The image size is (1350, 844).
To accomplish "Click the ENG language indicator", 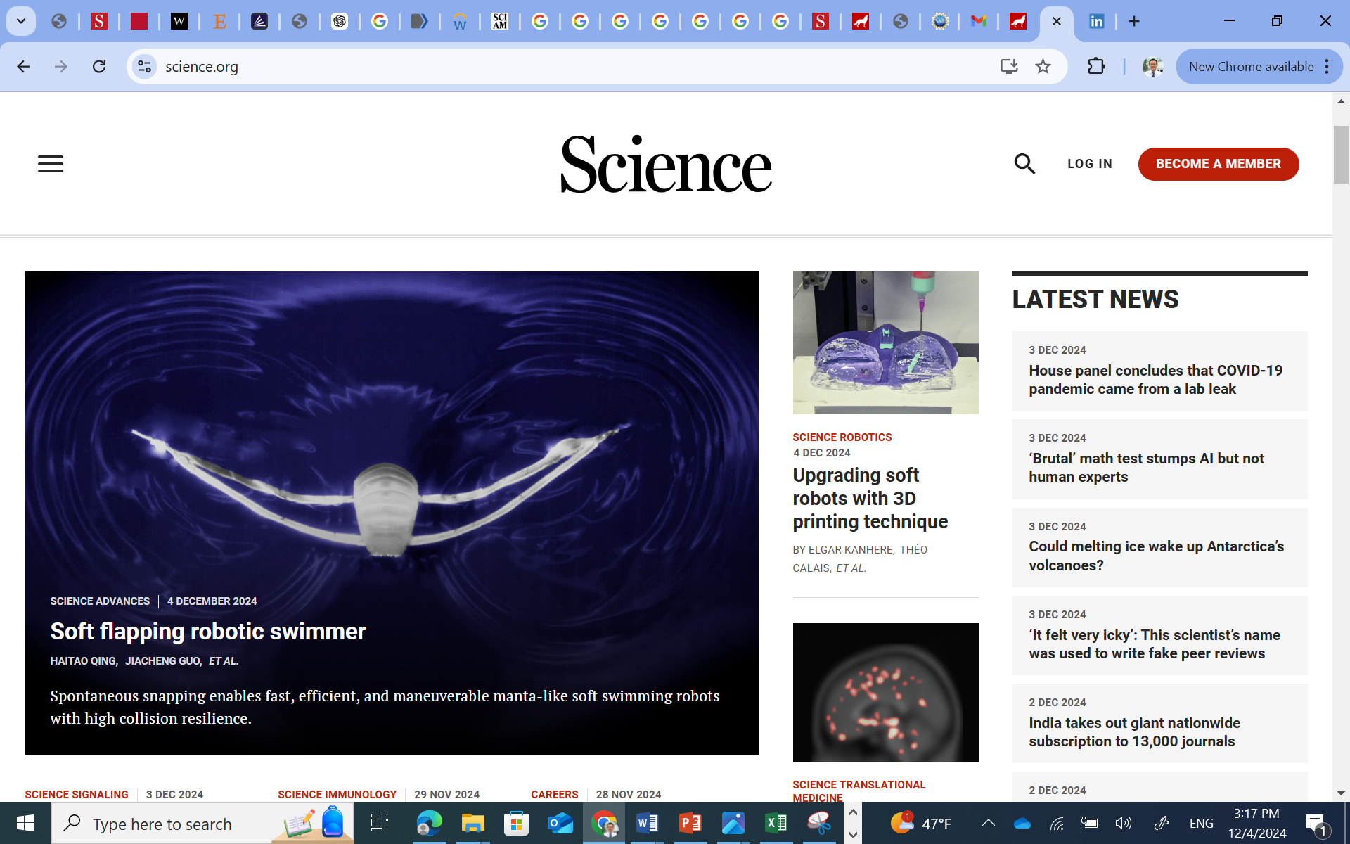I will [1201, 823].
